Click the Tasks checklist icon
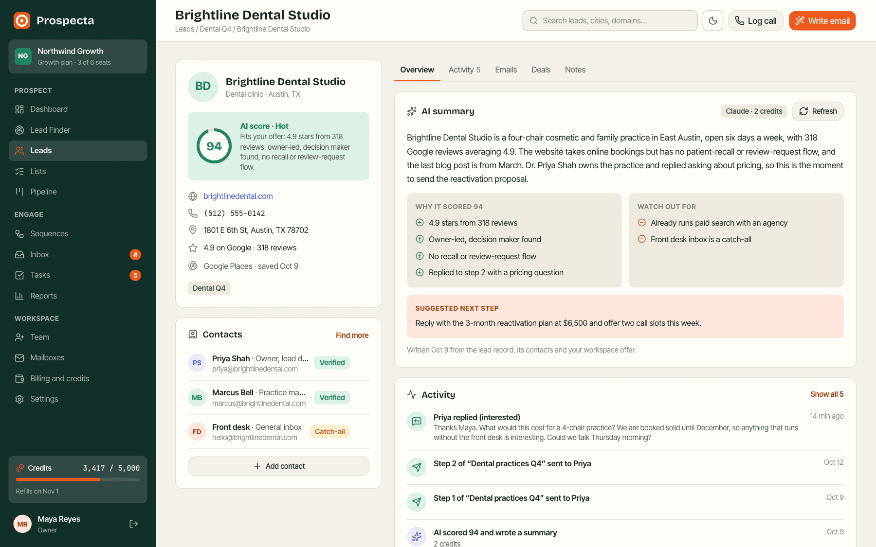 (19, 275)
